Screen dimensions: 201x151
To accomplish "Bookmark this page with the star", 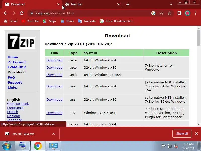I will 169,13.
